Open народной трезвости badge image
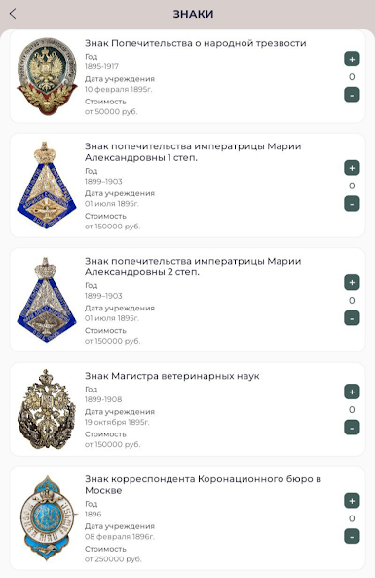The height and width of the screenshot is (578, 375). click(x=47, y=76)
